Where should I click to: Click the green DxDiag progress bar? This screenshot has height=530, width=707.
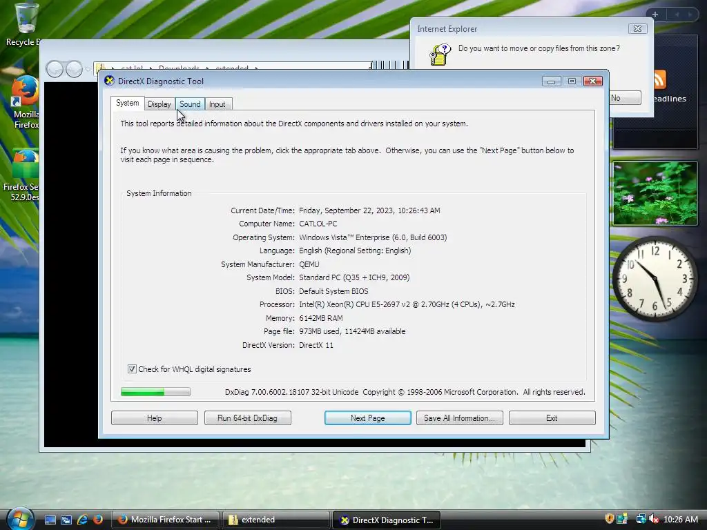coord(155,392)
